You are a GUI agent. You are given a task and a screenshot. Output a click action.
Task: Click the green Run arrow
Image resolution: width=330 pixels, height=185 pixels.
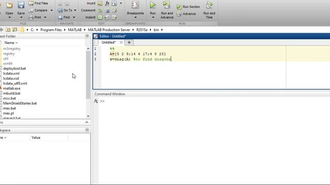pyautogui.click(x=153, y=5)
